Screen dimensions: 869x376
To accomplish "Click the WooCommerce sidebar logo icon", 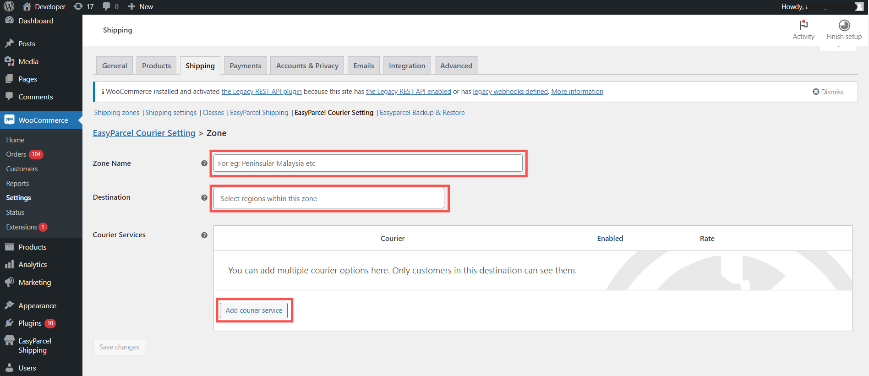I will click(x=9, y=120).
